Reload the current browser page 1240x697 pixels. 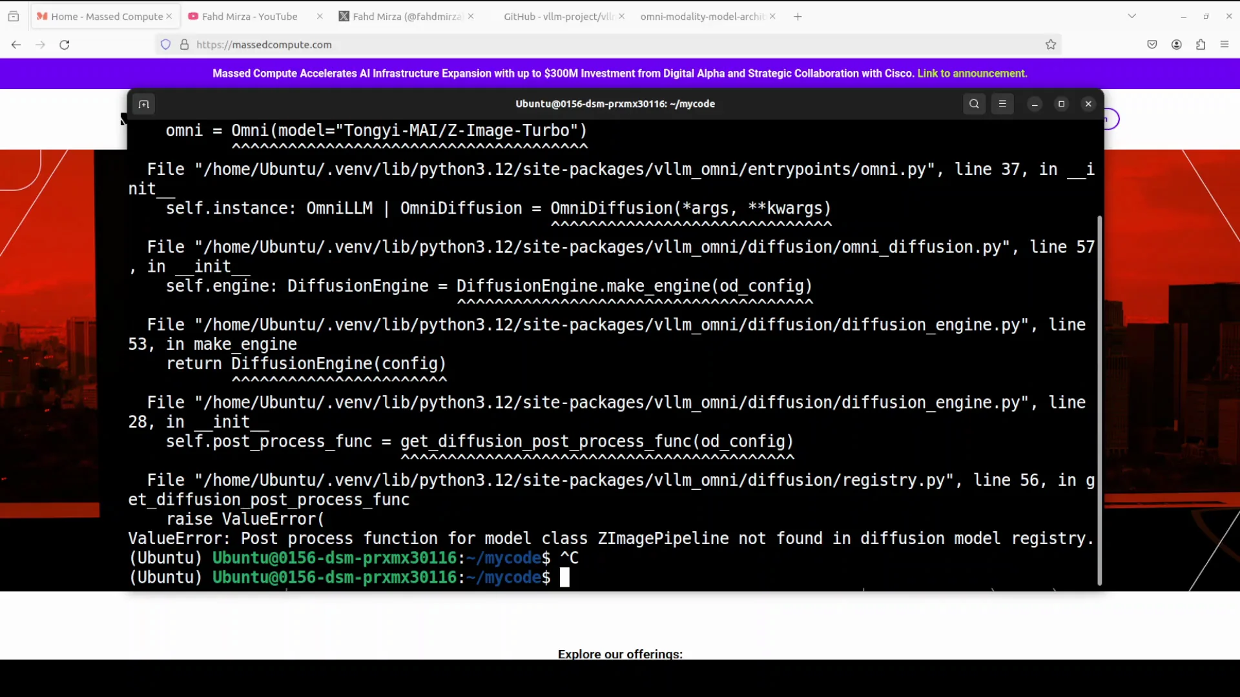65,45
